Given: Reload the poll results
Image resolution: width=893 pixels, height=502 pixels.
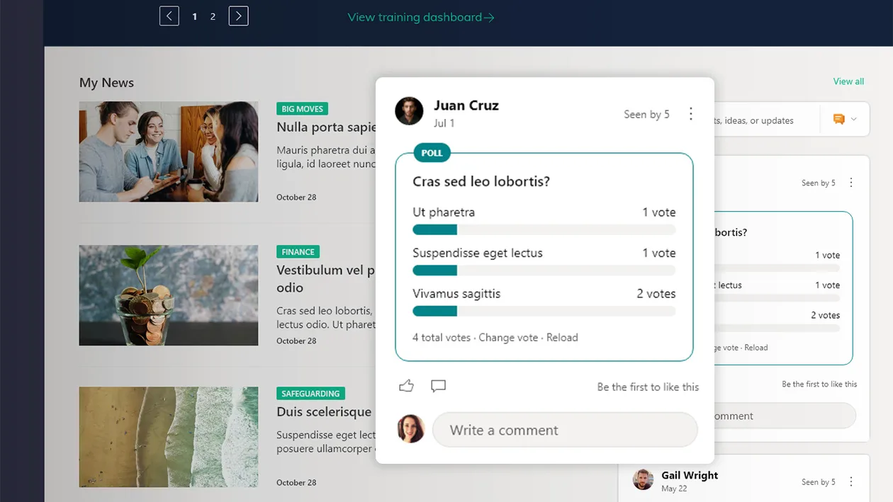Looking at the screenshot, I should (x=563, y=338).
